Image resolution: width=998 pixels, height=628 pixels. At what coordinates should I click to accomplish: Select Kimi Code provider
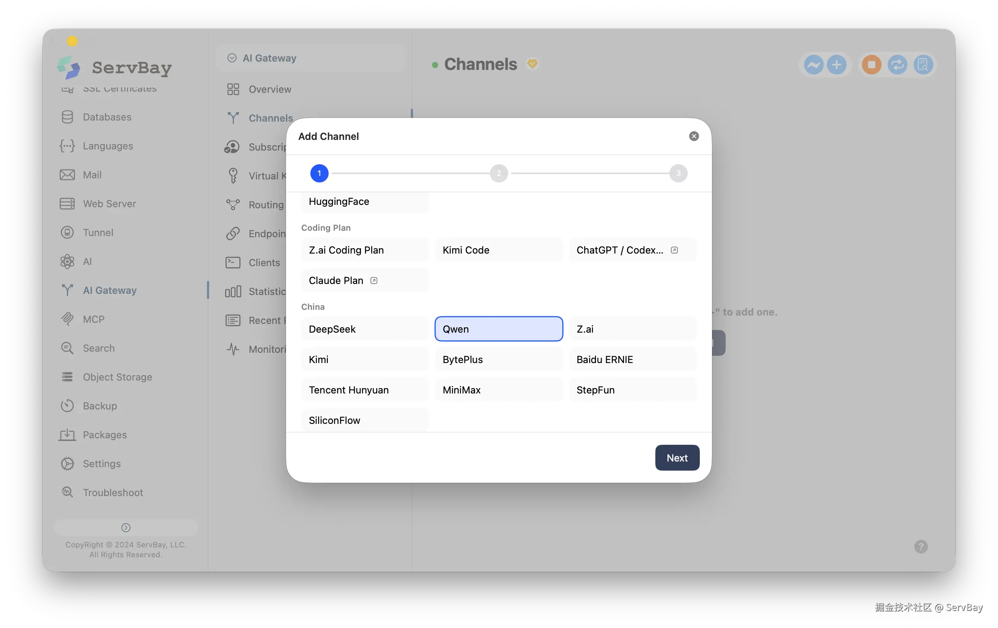coord(499,250)
